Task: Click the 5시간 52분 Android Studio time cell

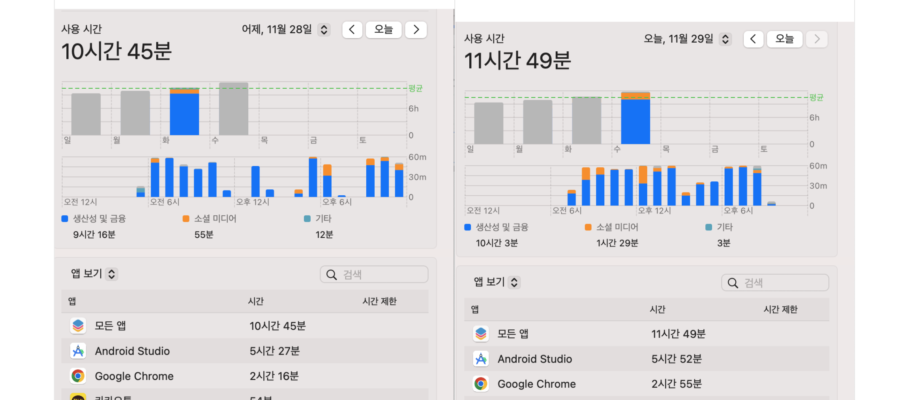Action: 677,359
